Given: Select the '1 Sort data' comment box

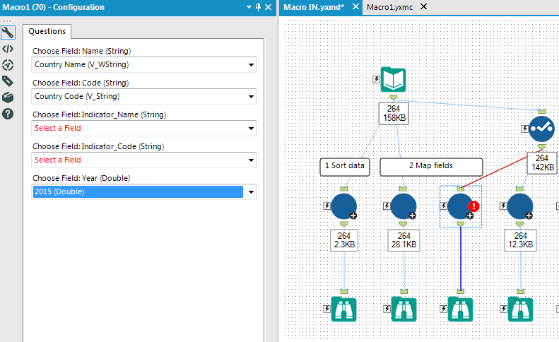Looking at the screenshot, I should [x=345, y=167].
